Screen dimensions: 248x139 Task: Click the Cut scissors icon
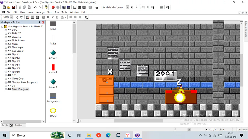coord(20,7)
